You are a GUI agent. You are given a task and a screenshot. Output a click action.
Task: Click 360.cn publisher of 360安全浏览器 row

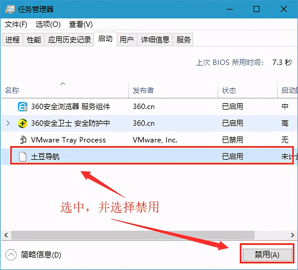pyautogui.click(x=144, y=107)
